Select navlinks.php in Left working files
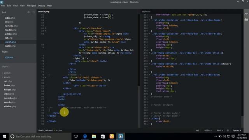 point(11,26)
